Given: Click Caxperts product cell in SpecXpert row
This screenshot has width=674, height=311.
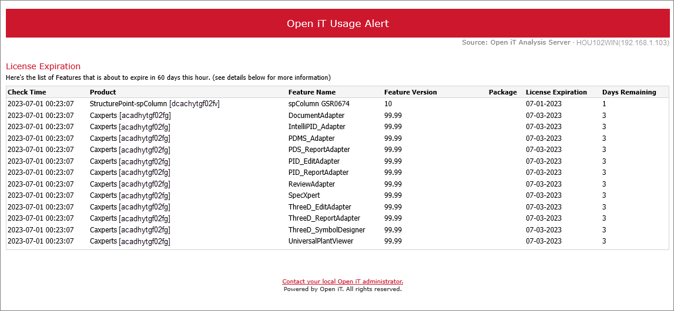Looking at the screenshot, I should tap(130, 195).
